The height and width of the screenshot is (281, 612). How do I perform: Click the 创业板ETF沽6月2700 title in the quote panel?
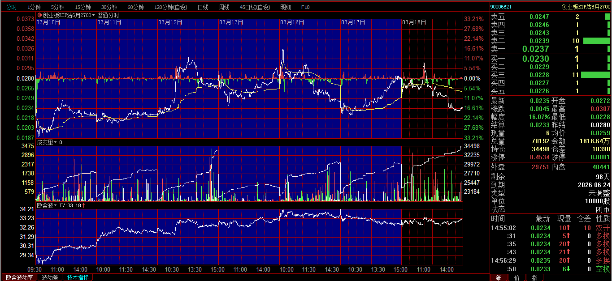tap(586, 7)
